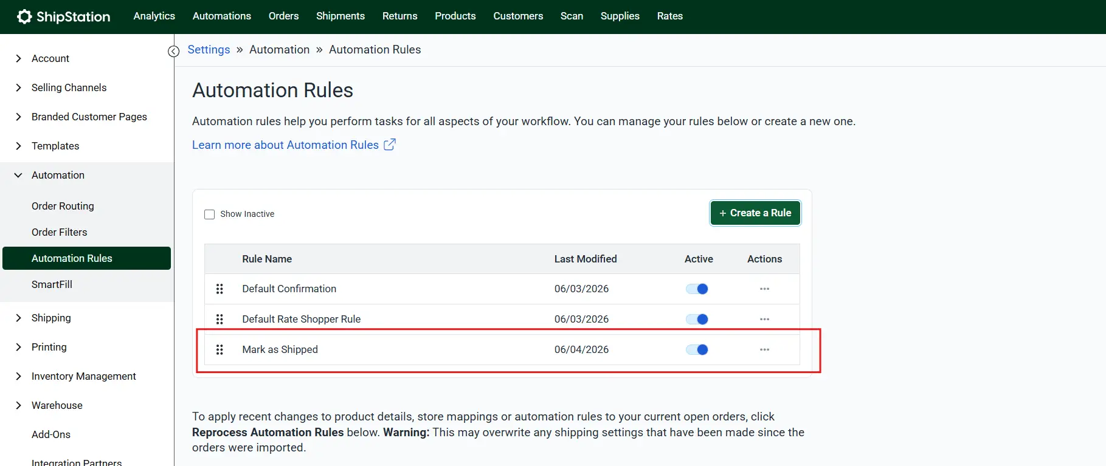Click the Settings breadcrumb link
This screenshot has height=466, width=1106.
[x=209, y=50]
